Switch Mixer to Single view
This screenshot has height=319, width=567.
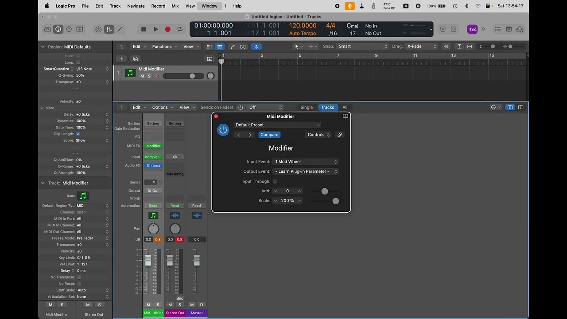click(x=307, y=107)
